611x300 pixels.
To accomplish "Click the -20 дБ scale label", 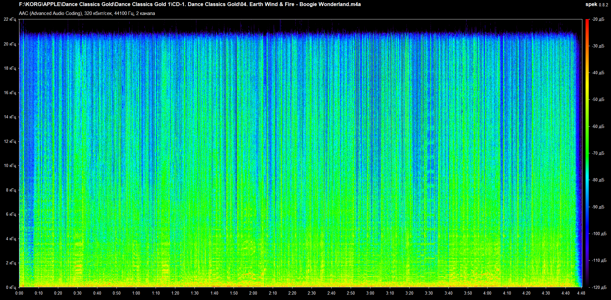I will coord(598,19).
